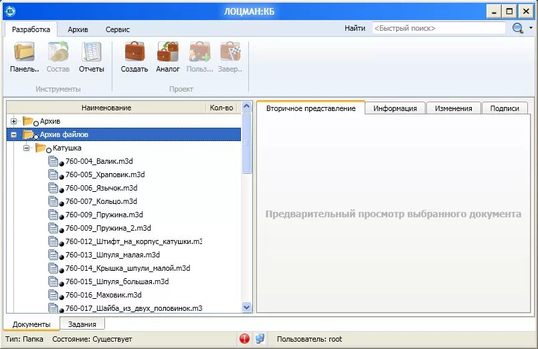
Task: Click the Катушка folder label
Action: pos(67,148)
